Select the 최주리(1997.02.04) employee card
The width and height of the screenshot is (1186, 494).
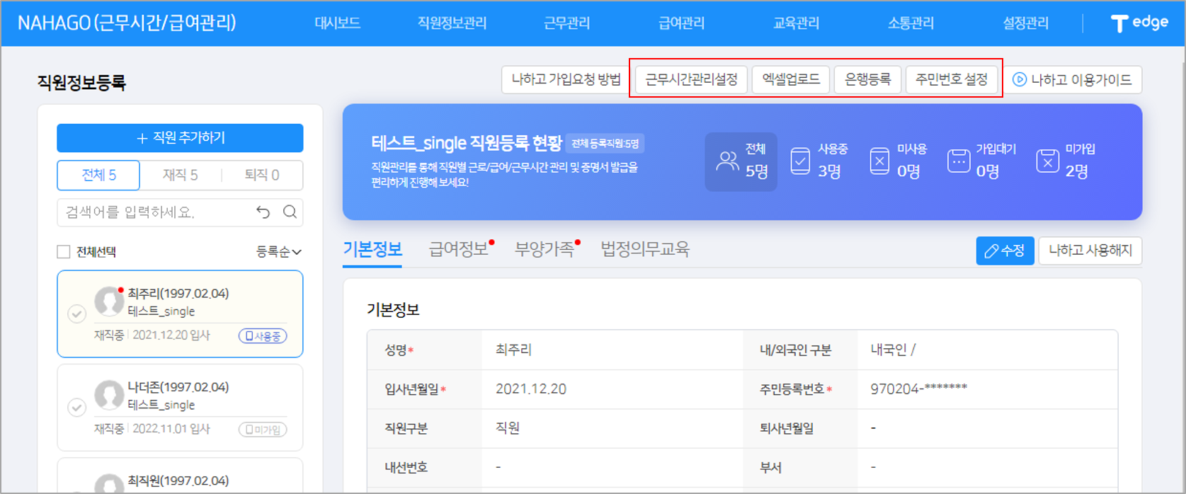click(x=180, y=314)
